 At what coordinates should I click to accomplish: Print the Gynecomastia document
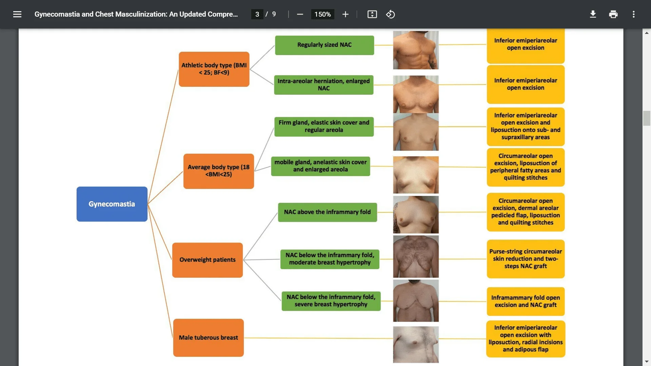(613, 14)
